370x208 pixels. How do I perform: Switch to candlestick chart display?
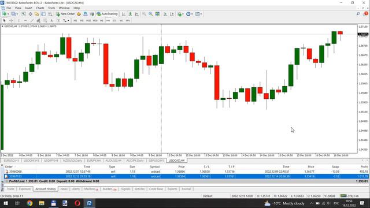click(x=130, y=14)
